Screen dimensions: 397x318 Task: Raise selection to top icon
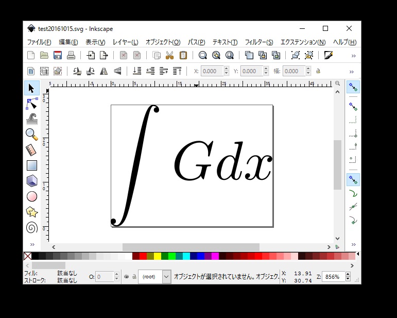177,71
